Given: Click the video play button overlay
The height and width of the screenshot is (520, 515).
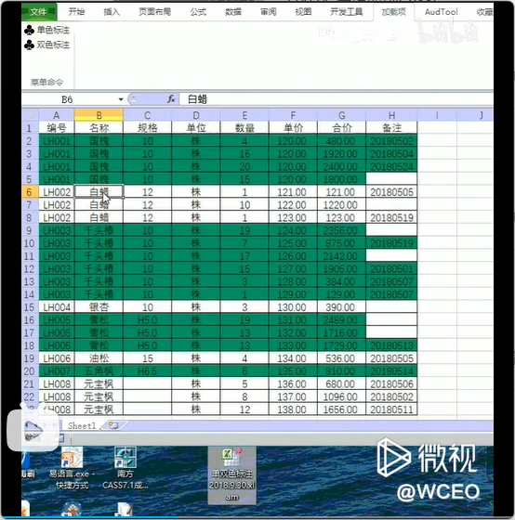Looking at the screenshot, I should (33, 430).
